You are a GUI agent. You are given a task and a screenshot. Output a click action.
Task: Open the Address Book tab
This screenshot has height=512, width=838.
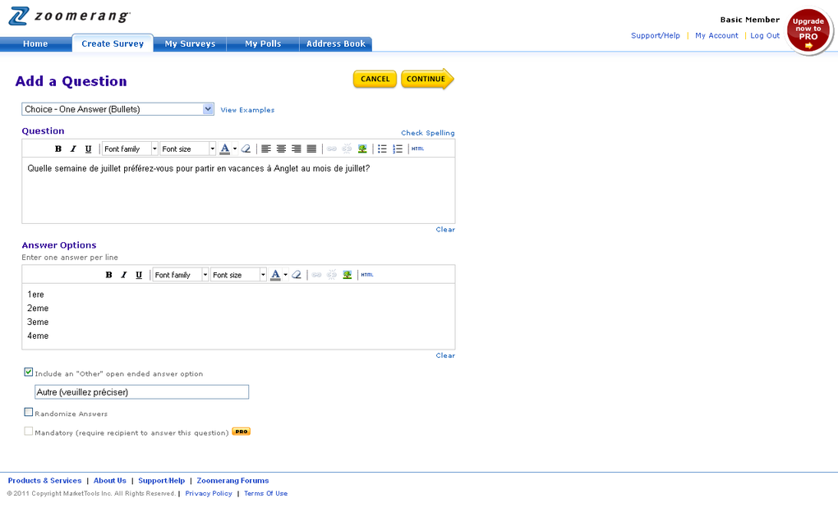(x=335, y=43)
